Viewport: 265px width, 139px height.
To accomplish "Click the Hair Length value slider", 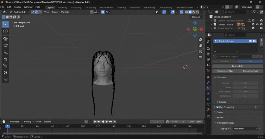I will pos(245,92).
